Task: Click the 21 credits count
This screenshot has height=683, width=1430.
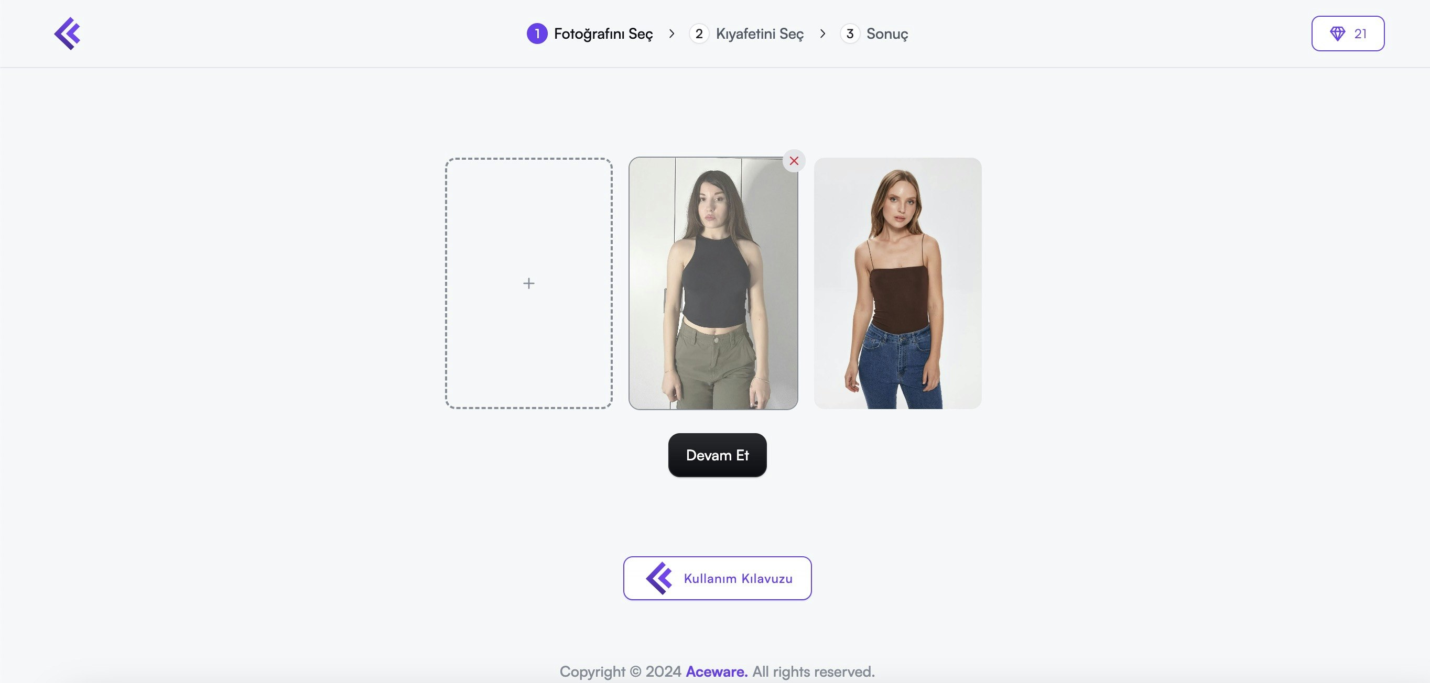Action: [1360, 34]
